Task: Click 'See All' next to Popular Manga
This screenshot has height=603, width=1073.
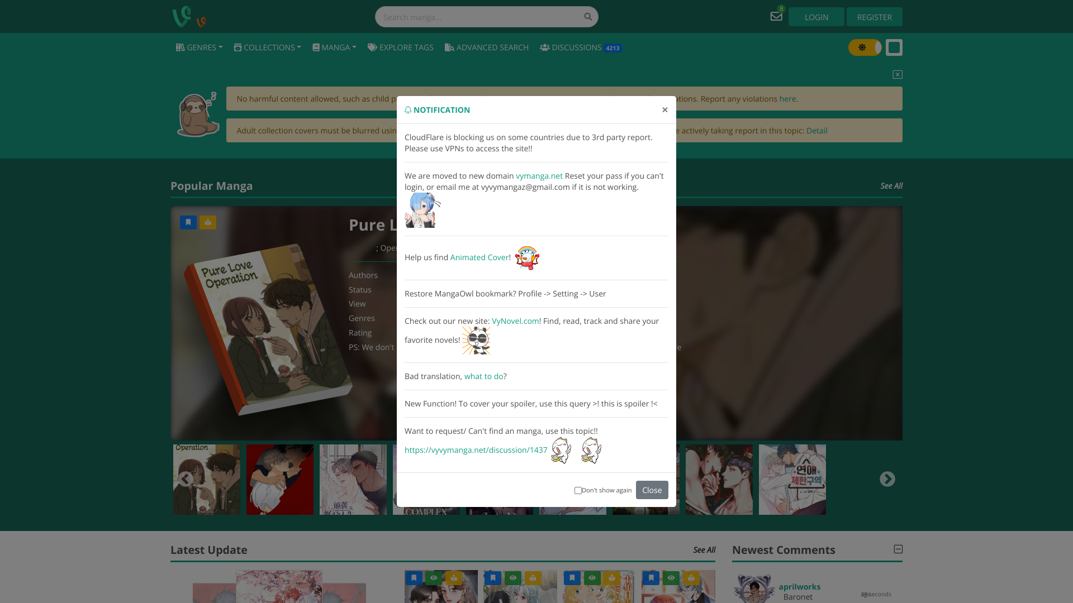Action: pos(891,186)
